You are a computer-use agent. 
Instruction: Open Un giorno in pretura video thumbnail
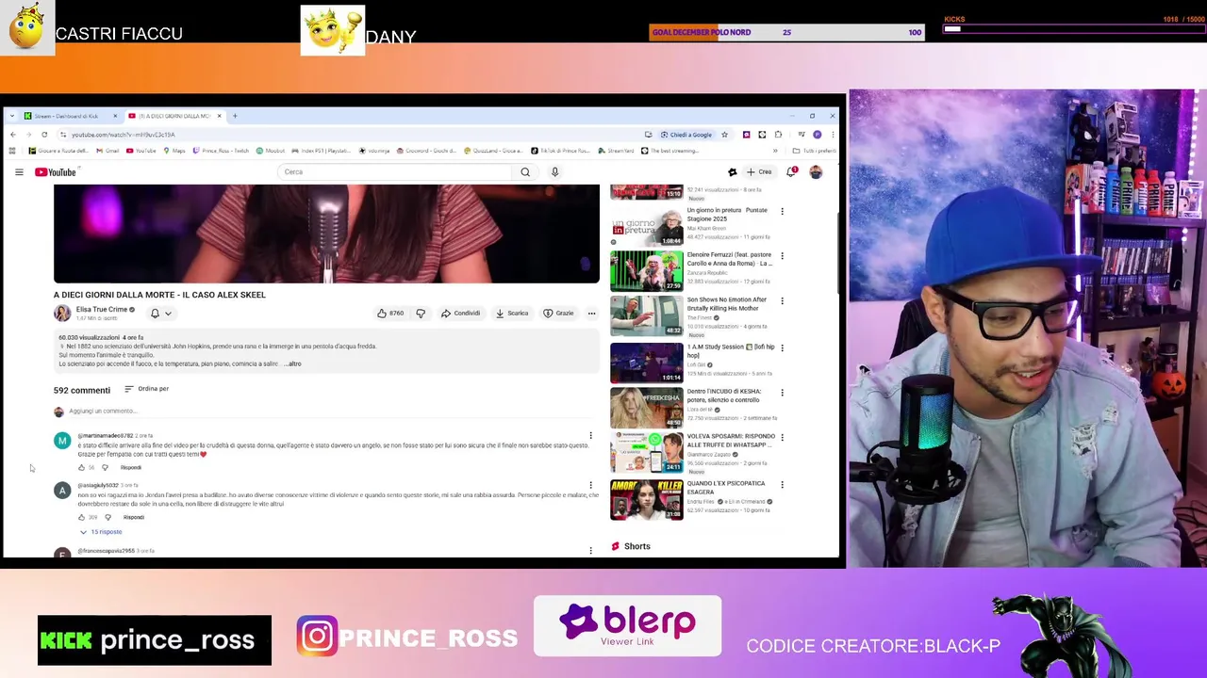coord(647,227)
